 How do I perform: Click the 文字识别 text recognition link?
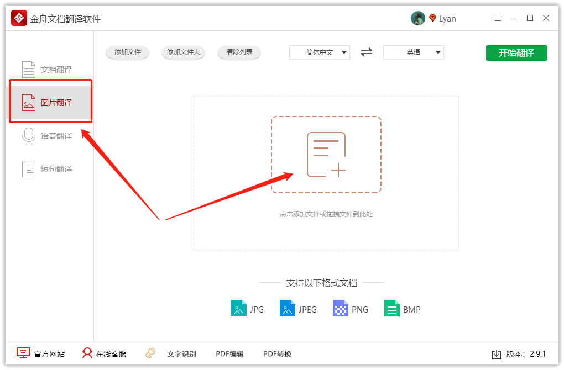[181, 354]
